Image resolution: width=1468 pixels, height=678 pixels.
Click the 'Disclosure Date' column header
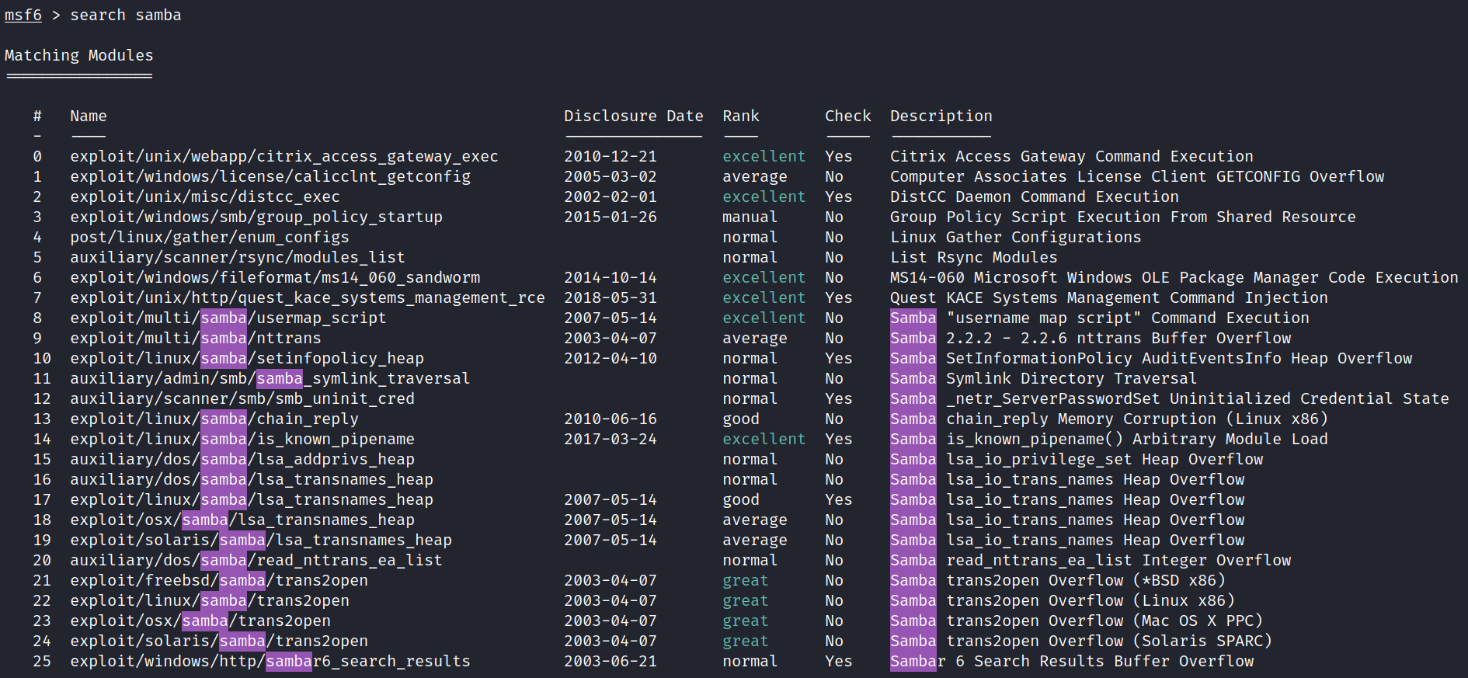point(634,116)
